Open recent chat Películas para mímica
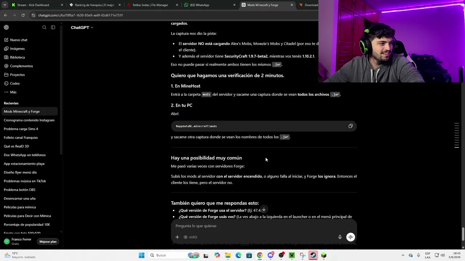The width and height of the screenshot is (465, 261). (30, 207)
